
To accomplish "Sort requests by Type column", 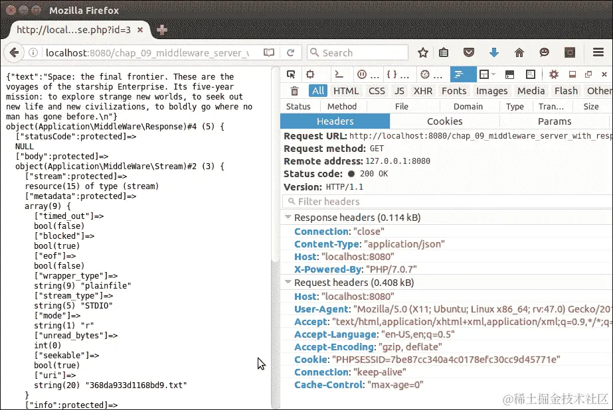I will (515, 106).
